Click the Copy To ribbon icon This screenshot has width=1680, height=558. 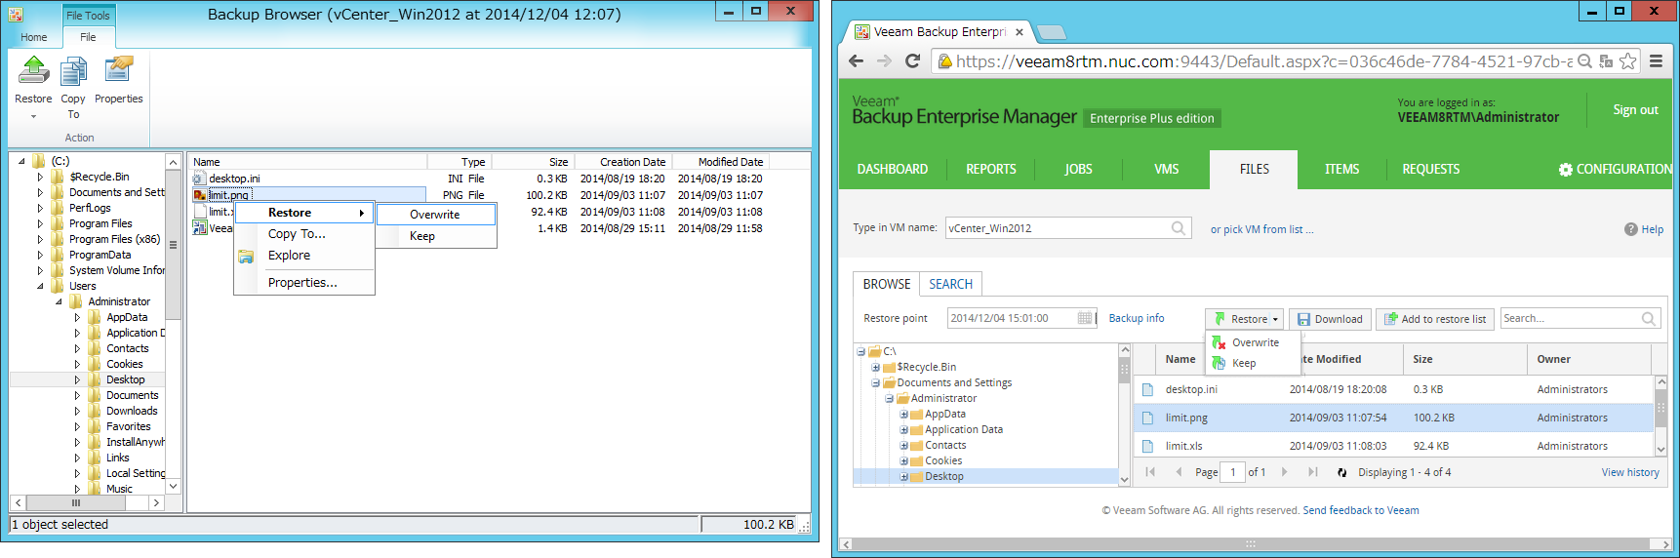click(73, 71)
